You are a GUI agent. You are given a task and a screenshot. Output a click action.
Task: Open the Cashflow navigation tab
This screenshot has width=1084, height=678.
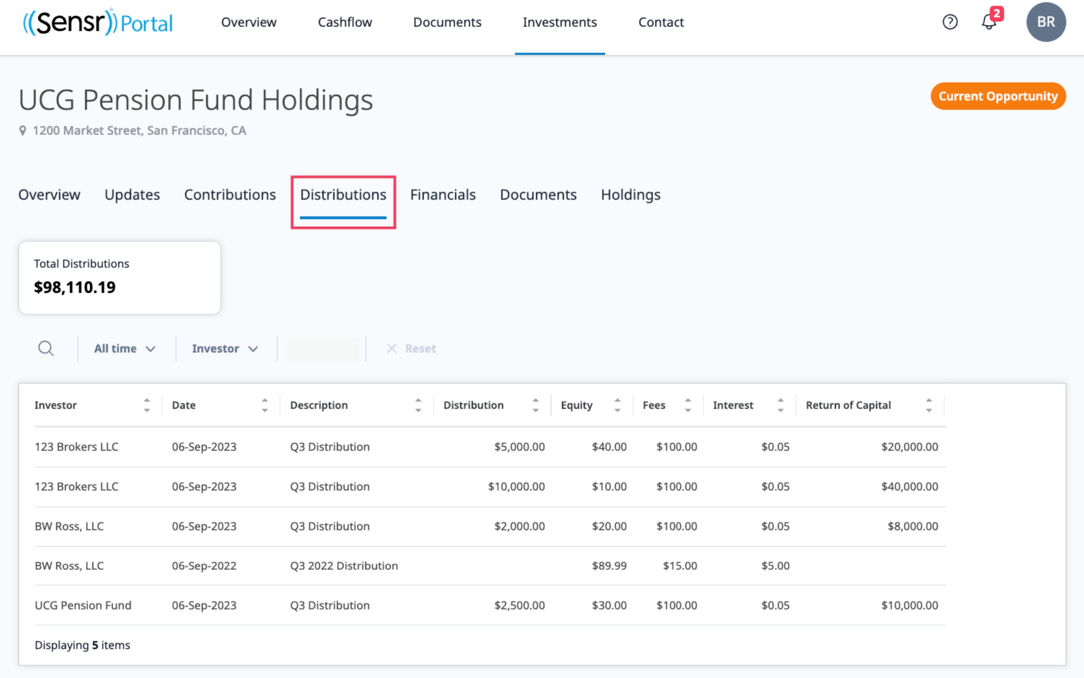point(344,22)
